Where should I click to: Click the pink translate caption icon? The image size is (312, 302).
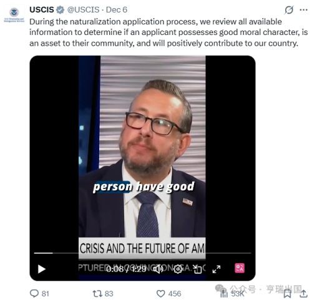(x=240, y=268)
